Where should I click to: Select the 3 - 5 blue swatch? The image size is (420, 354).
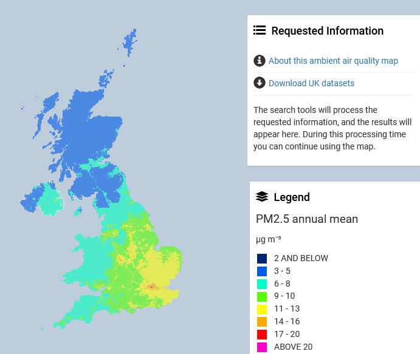262,271
